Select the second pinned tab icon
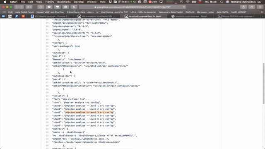 click(10, 16)
